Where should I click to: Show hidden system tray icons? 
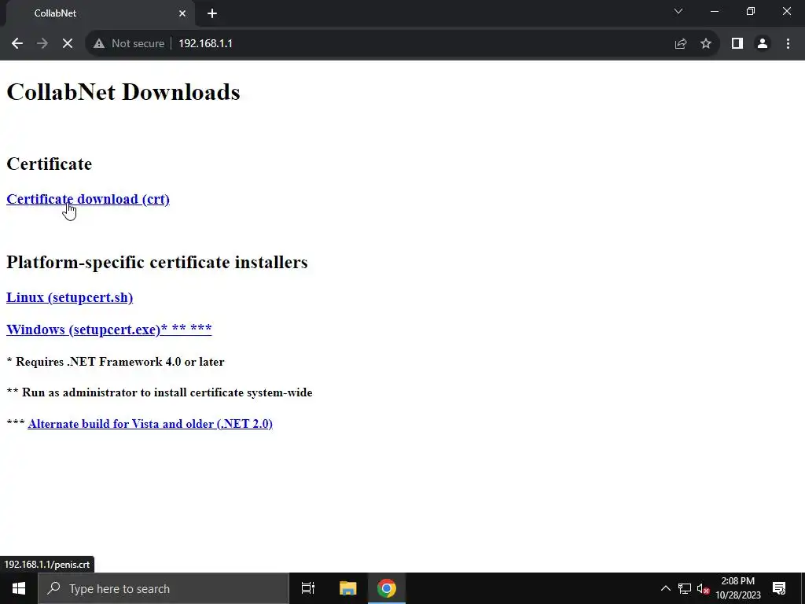(x=665, y=588)
